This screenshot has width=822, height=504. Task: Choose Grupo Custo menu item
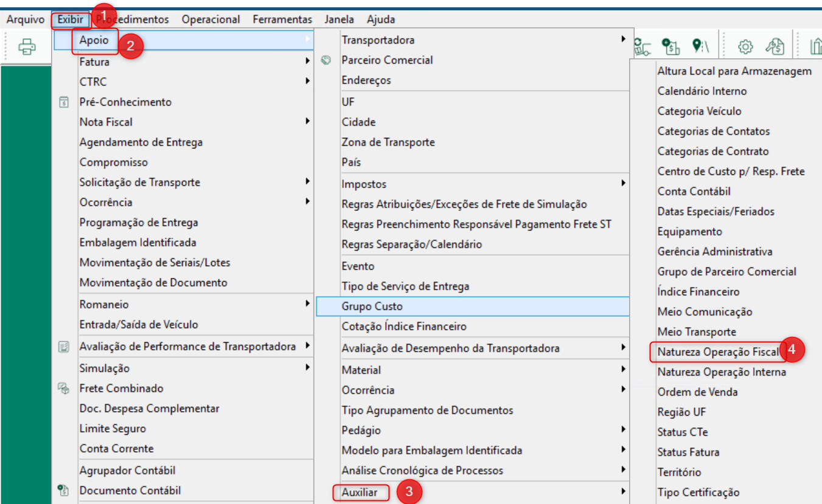click(472, 306)
